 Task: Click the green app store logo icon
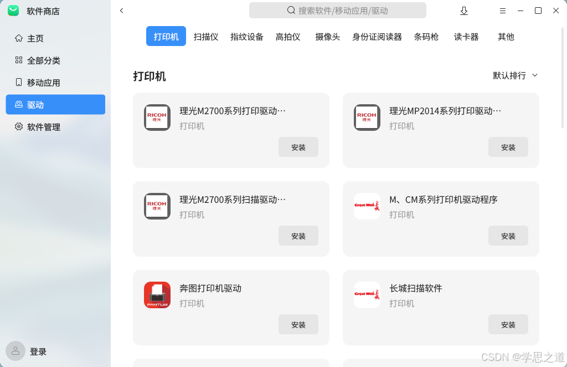(x=13, y=11)
